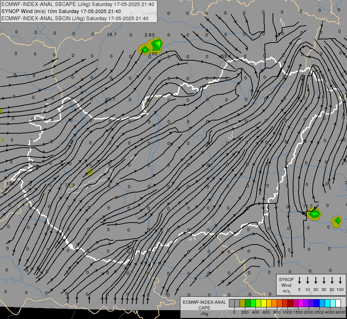Click the bright green CAPE blob near 2.83
Image resolution: width=347 pixels, height=319 pixels.
click(x=157, y=44)
